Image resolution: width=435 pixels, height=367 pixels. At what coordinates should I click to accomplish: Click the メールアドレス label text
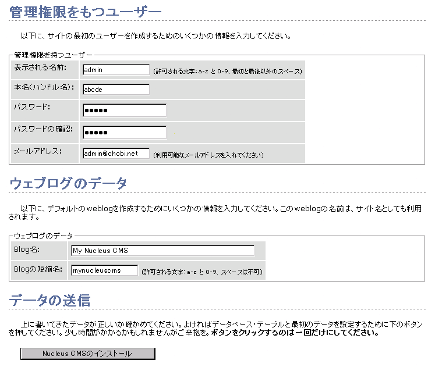37,151
